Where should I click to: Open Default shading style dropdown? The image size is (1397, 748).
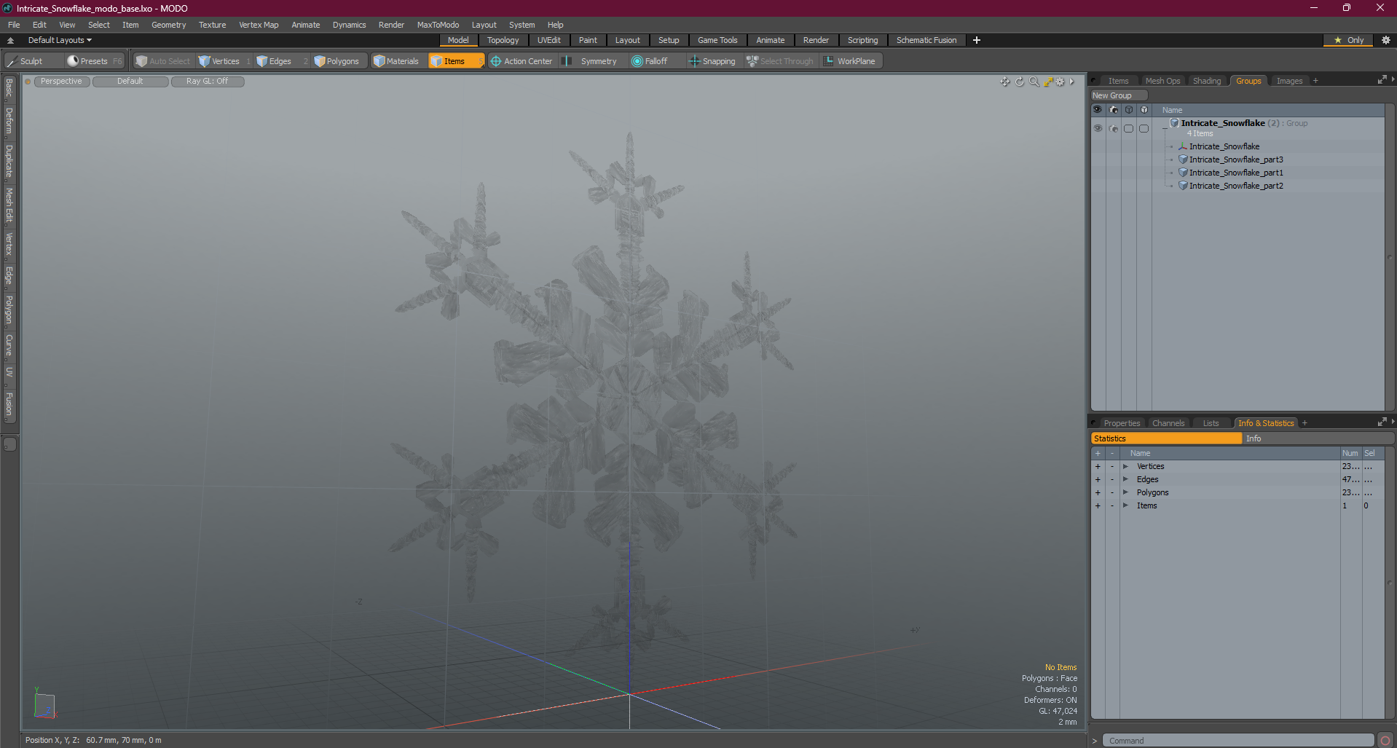(x=130, y=82)
